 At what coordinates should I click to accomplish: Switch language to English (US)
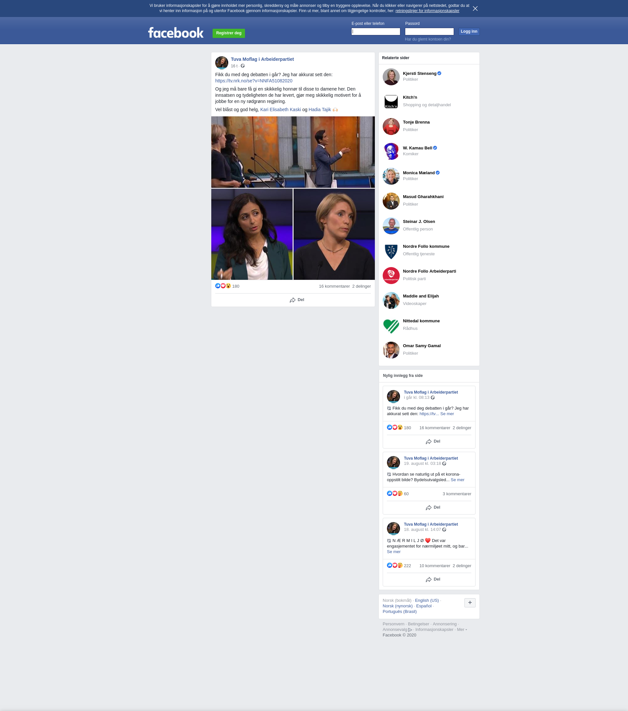pyautogui.click(x=427, y=601)
